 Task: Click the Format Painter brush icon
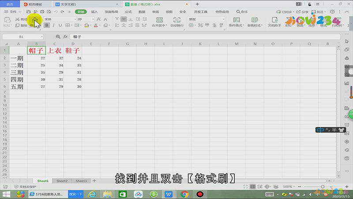pyautogui.click(x=35, y=20)
